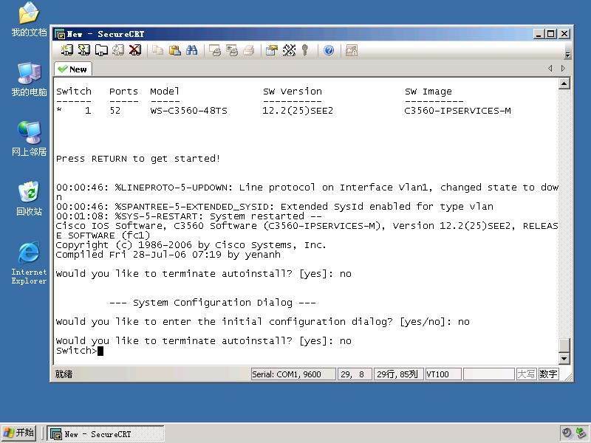Click 'Serial: COM1, 9600' status entry
This screenshot has width=591, height=443.
pyautogui.click(x=293, y=374)
